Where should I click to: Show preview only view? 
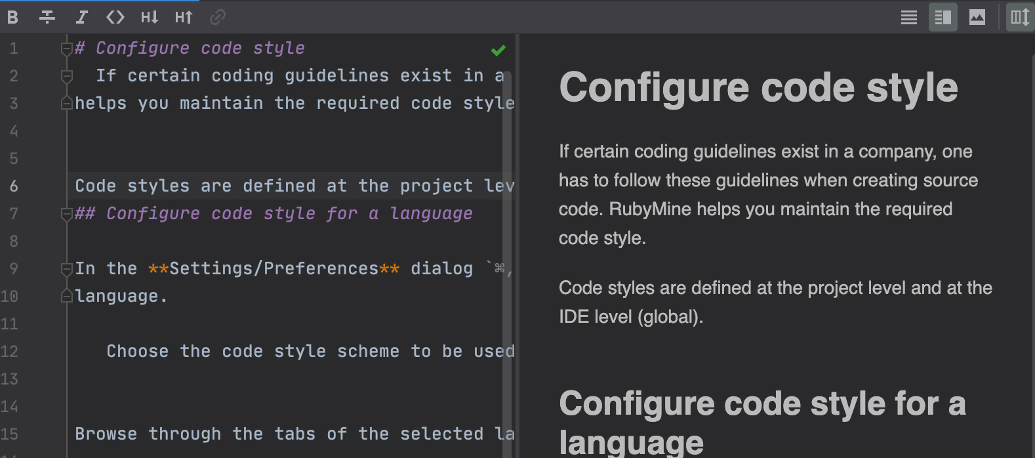977,17
